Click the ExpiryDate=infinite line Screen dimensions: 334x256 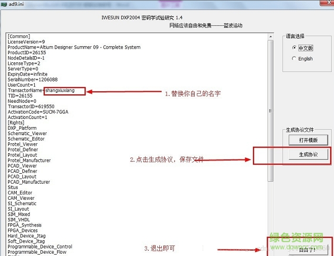pos(28,74)
